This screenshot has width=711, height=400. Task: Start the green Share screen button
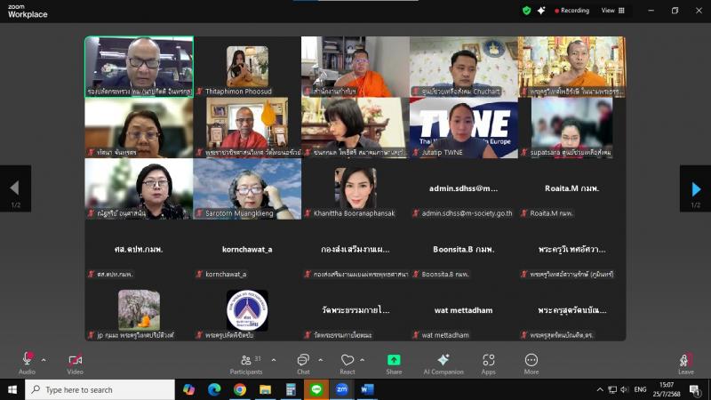click(394, 364)
